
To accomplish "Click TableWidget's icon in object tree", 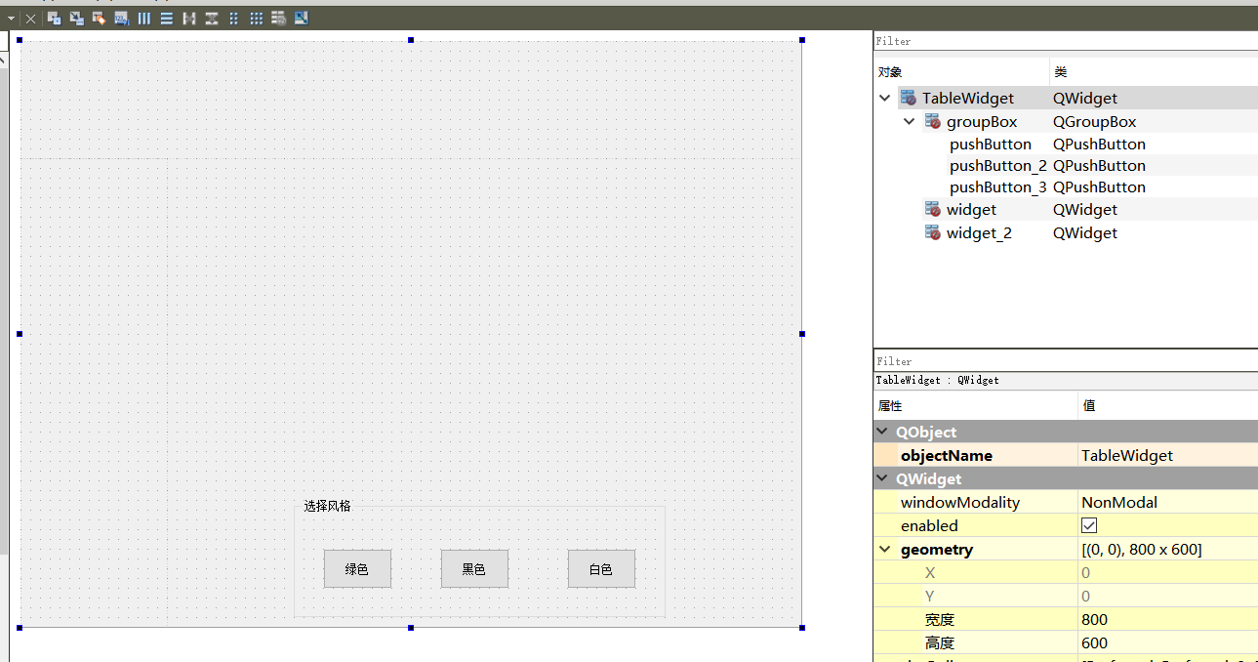I will point(909,98).
